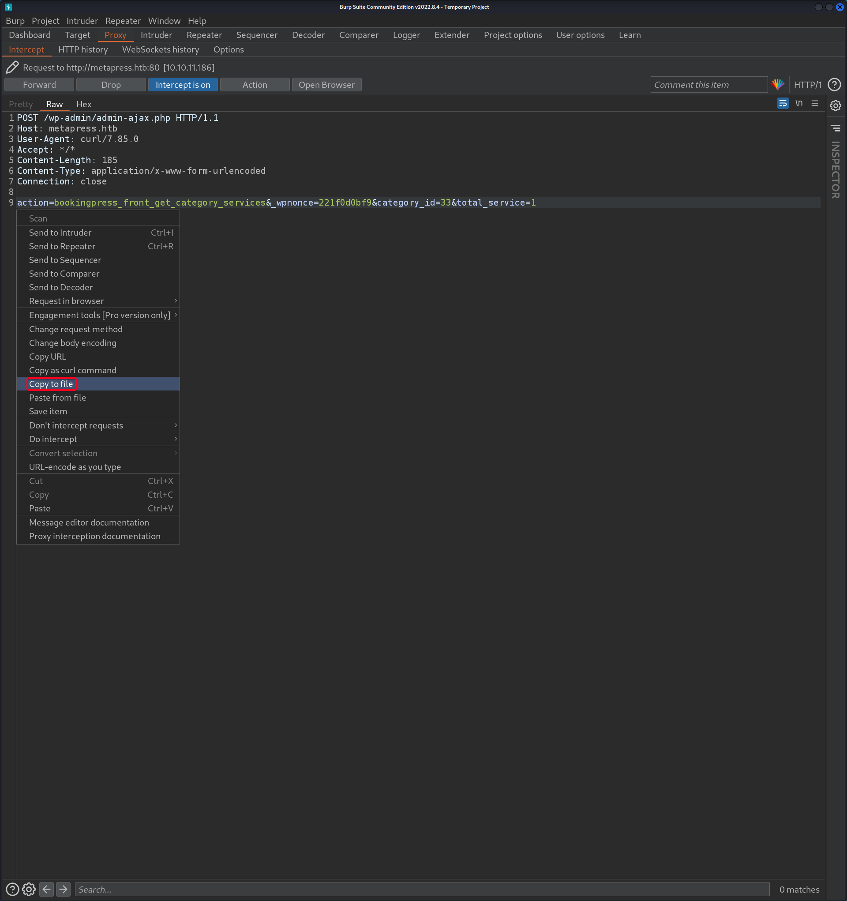Open search settings gear at bottom
Viewport: 847px width, 901px height.
[29, 889]
